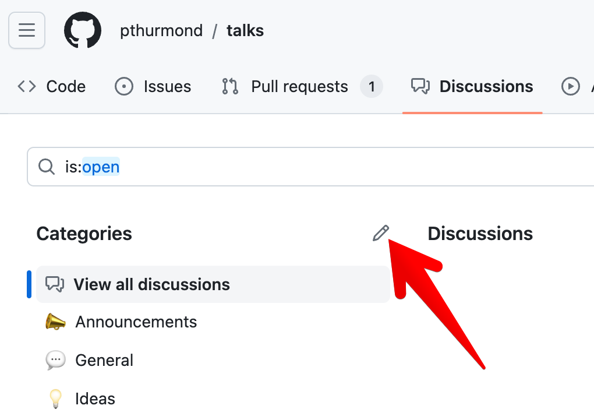Open the hamburger navigation menu
The image size is (594, 416).
click(26, 30)
